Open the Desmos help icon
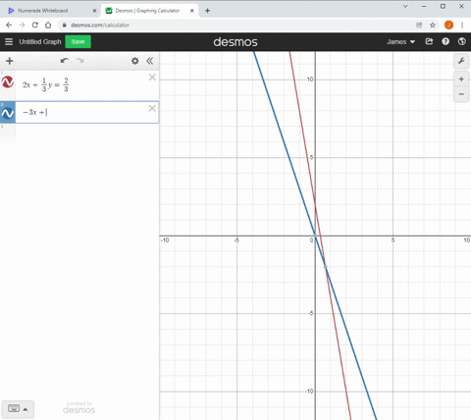This screenshot has height=420, width=471. click(x=445, y=41)
